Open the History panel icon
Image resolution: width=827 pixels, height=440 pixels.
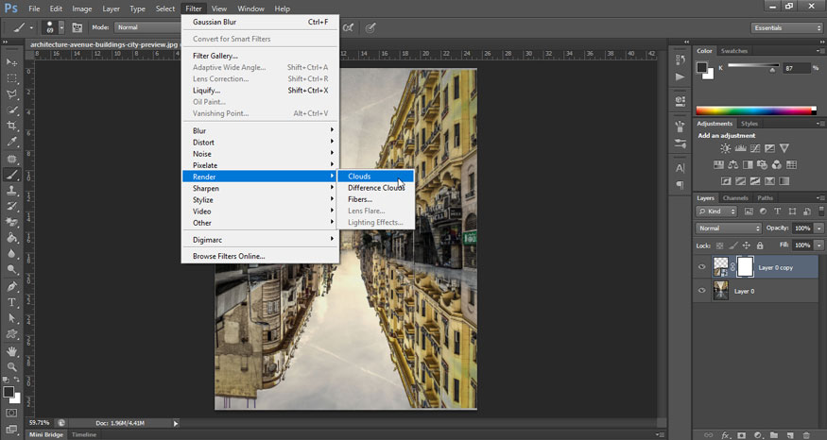tap(680, 60)
